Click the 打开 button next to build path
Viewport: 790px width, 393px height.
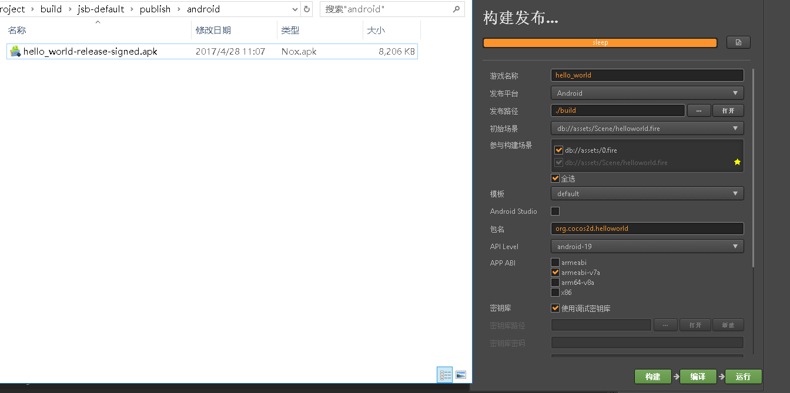728,110
